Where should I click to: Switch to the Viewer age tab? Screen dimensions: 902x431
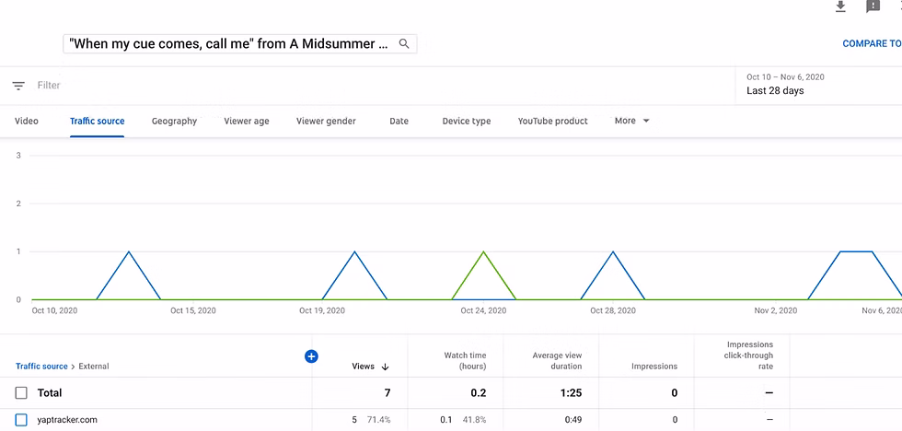pos(247,122)
